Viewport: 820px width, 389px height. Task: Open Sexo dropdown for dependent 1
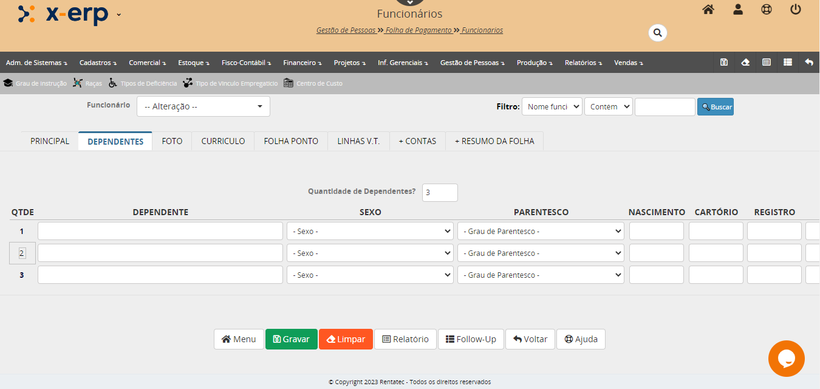[x=370, y=231]
